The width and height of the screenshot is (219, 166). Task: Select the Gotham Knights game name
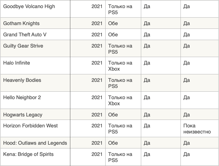click(x=21, y=23)
